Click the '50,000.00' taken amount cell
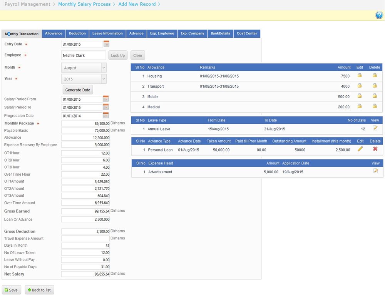Image resolution: width=385 pixels, height=299 pixels. [221, 150]
